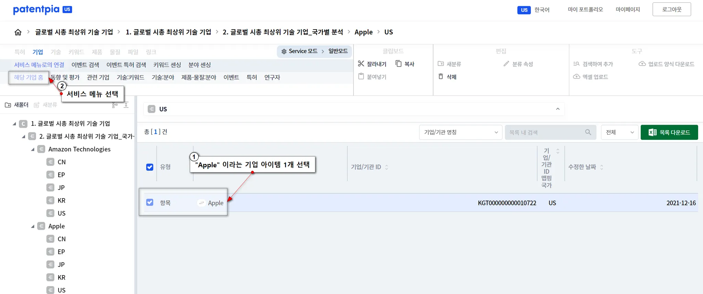The image size is (703, 294).
Task: Click the 새분류 icon above the tree
Action: [x=37, y=105]
